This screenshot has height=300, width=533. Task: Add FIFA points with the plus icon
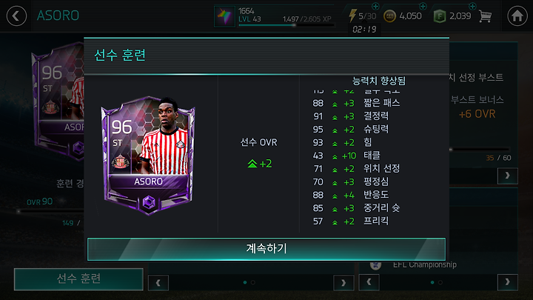(x=472, y=6)
